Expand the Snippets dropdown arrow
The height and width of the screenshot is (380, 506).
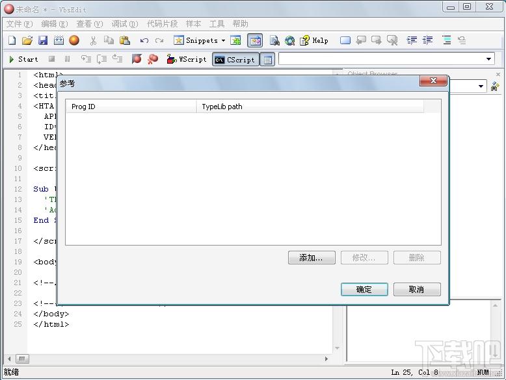(223, 41)
